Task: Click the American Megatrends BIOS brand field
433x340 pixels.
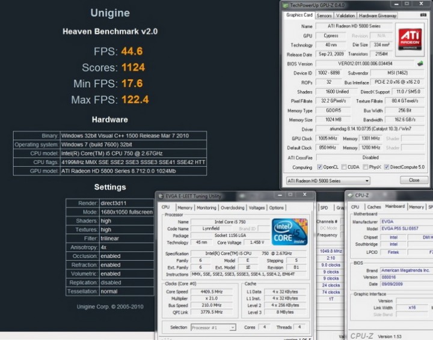Action: click(407, 270)
